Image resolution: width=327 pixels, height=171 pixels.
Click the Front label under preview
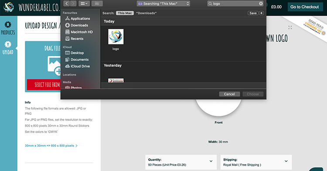218,123
